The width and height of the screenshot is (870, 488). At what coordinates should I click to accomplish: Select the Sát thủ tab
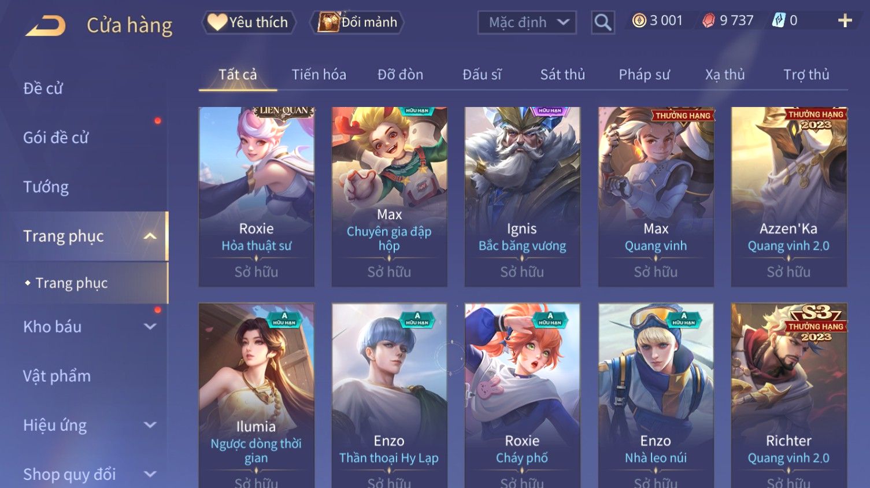coord(562,75)
